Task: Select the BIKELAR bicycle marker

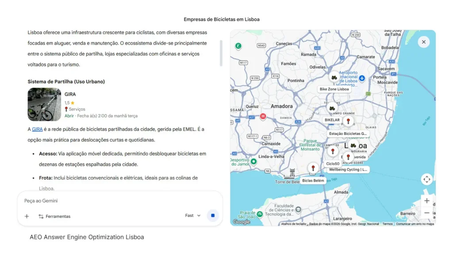Action: point(332,109)
